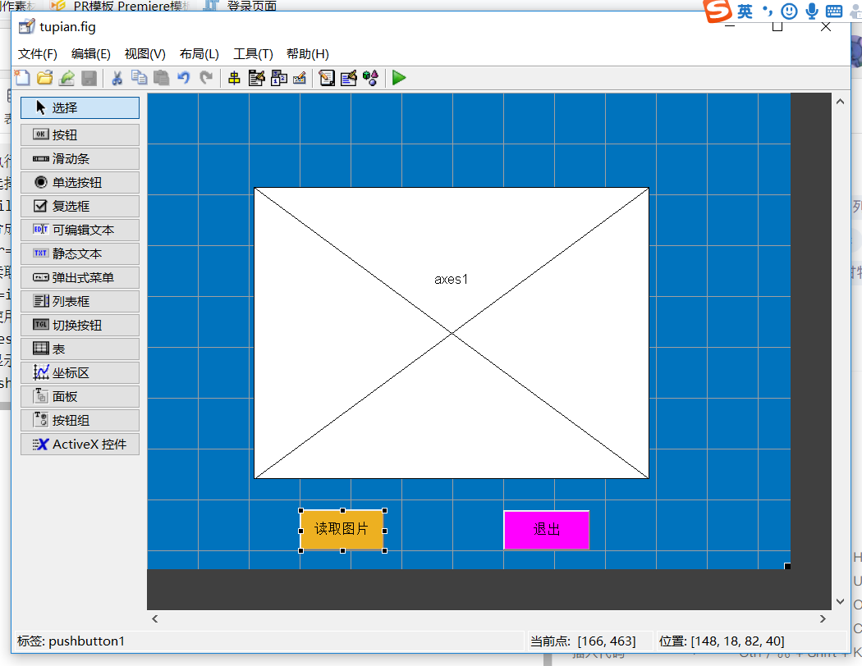Click the 标签: pushbutton1 status text
This screenshot has width=862, height=666.
pyautogui.click(x=71, y=641)
